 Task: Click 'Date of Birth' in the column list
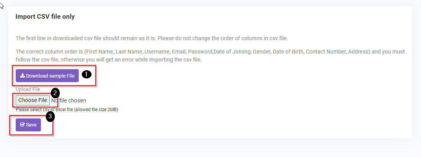coord(286,52)
